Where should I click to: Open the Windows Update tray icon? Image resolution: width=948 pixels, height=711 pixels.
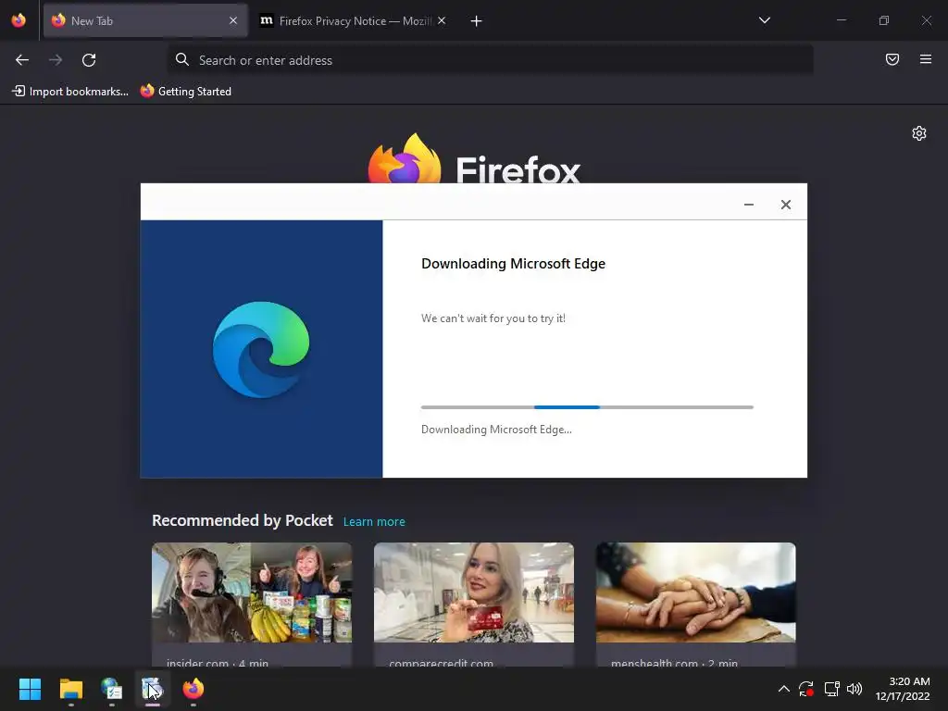806,689
